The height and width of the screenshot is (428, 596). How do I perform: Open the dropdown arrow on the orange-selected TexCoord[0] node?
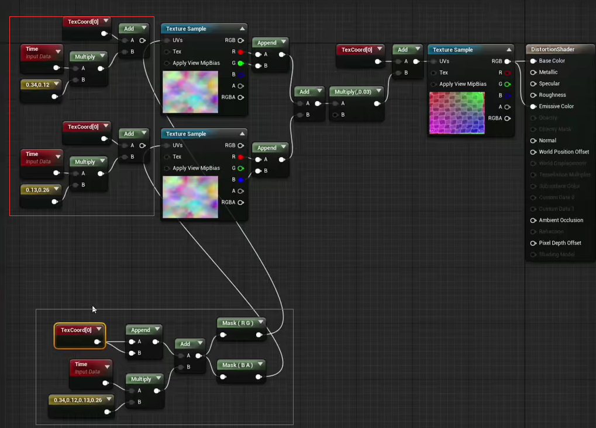[99, 329]
